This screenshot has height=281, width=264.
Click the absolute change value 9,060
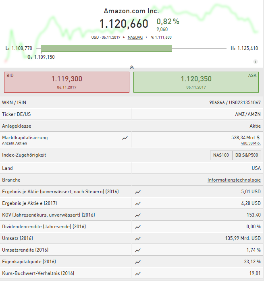tap(162, 29)
